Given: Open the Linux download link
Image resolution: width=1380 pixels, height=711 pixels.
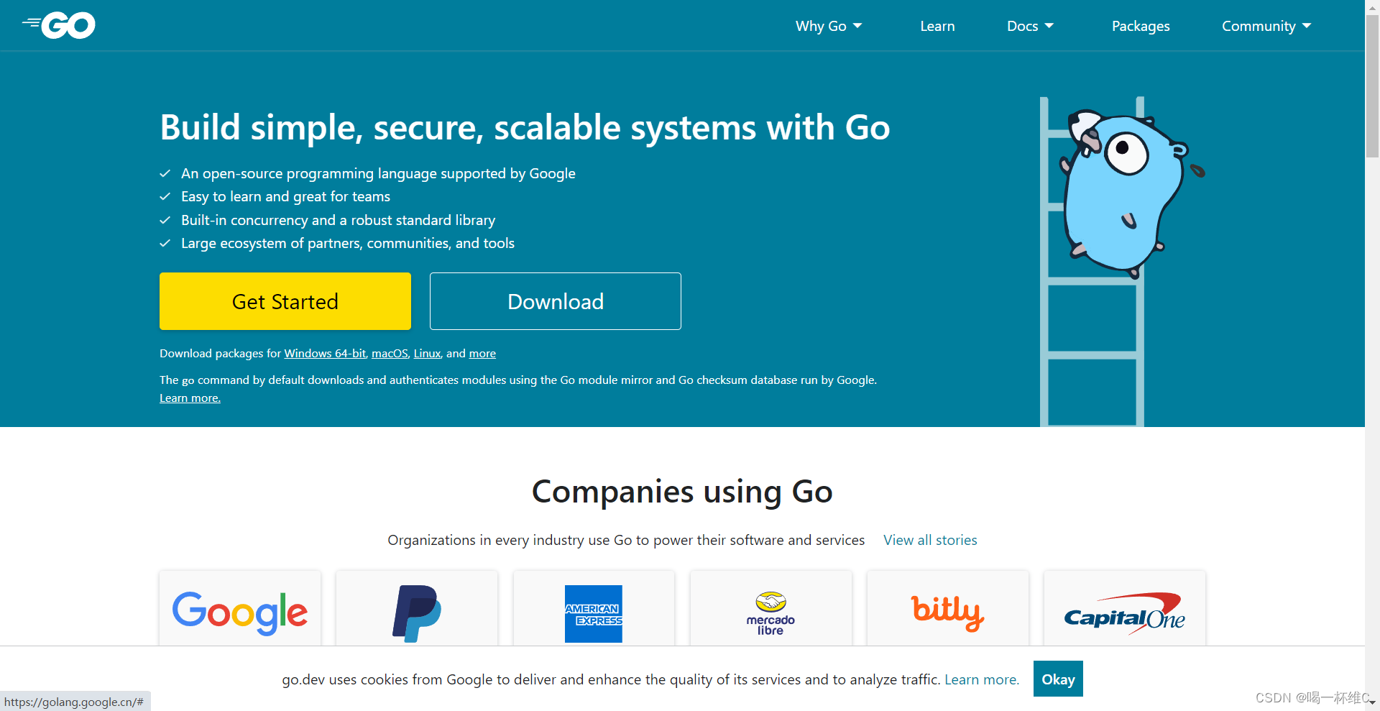Looking at the screenshot, I should [x=426, y=353].
